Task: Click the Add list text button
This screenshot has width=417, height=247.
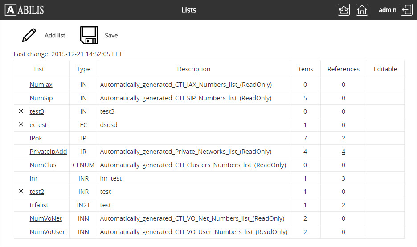Action: [55, 35]
